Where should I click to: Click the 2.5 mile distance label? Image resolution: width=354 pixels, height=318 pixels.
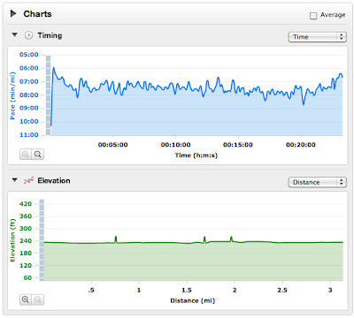282,290
